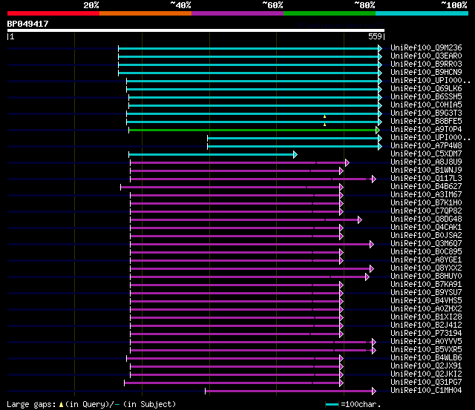
Task: Click the arrowhead ending the UniRef100_A7P4W8 alignment
Action: tap(380, 147)
